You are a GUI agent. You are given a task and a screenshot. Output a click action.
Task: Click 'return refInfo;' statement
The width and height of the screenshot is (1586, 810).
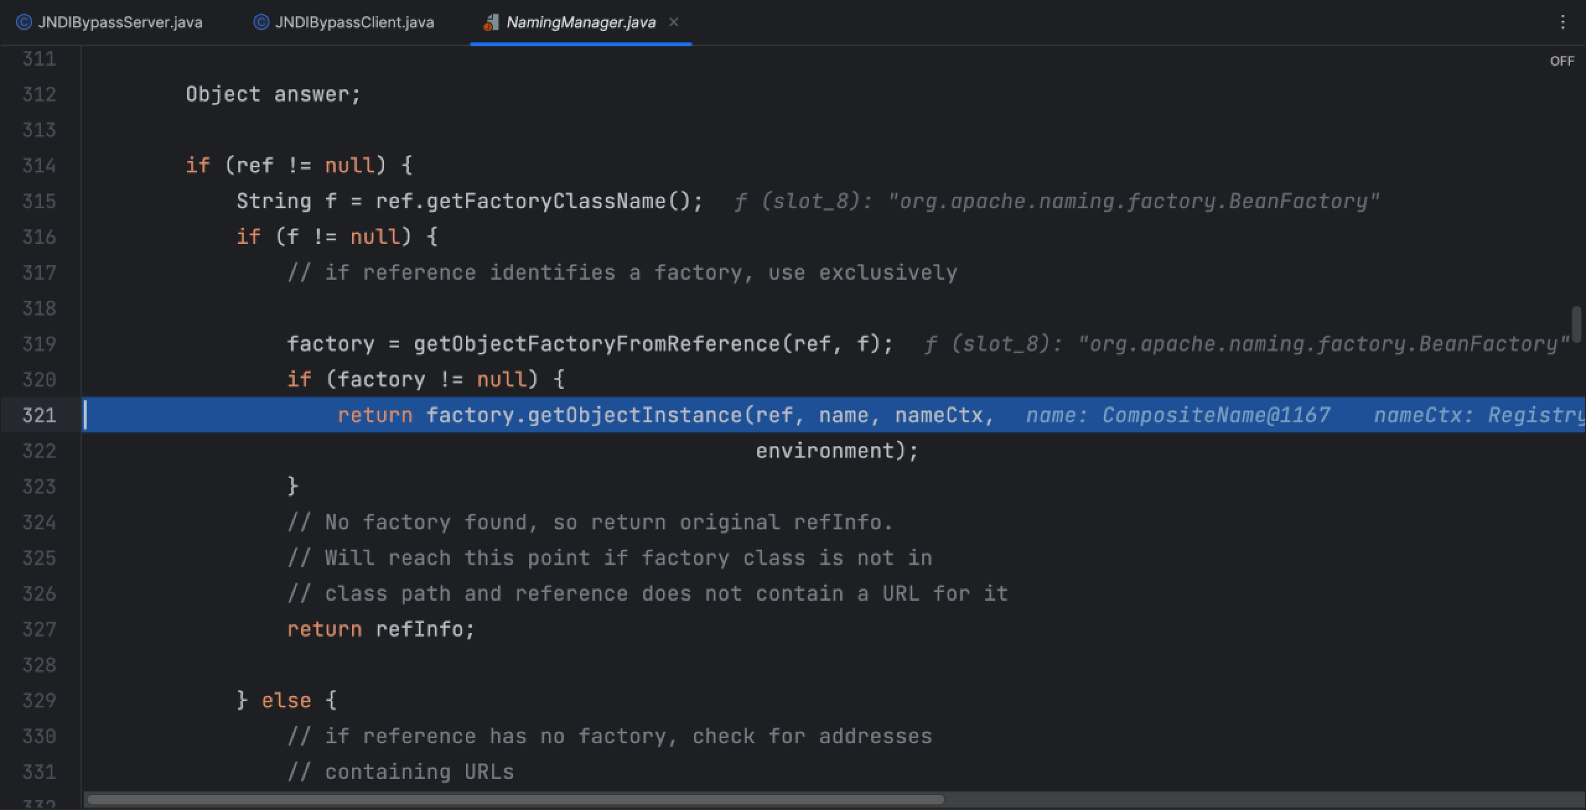click(x=380, y=629)
